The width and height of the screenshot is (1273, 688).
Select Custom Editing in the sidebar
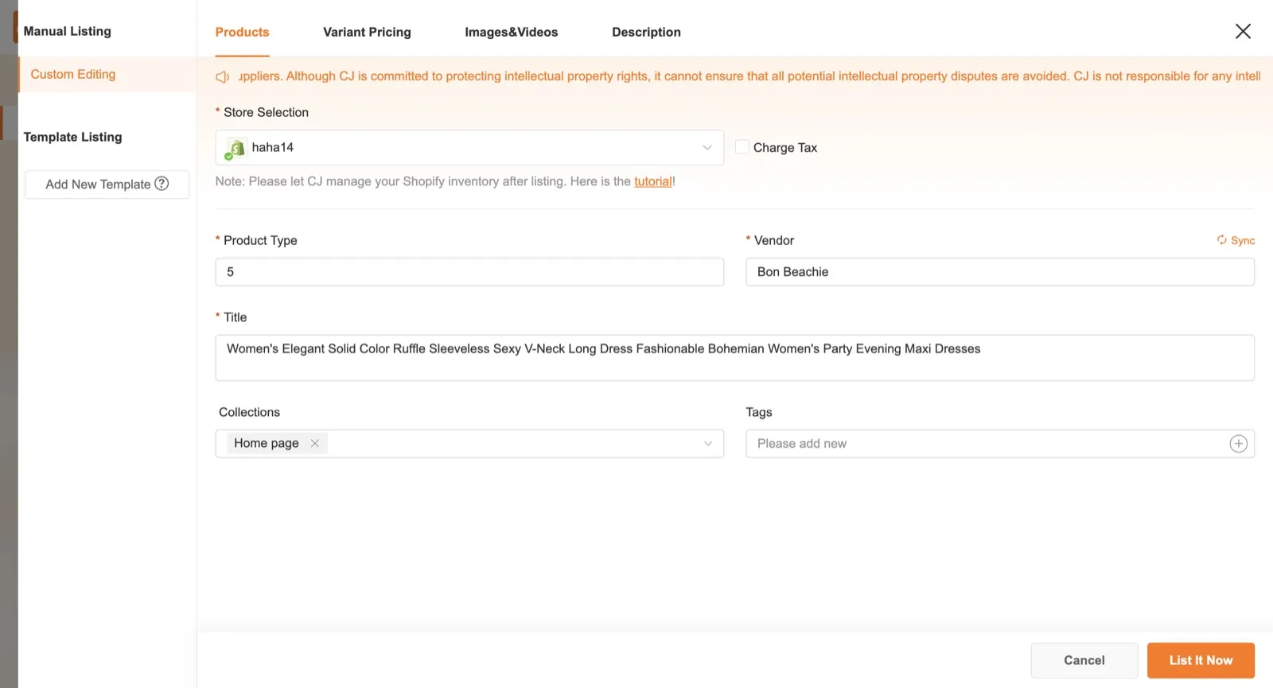[107, 74]
